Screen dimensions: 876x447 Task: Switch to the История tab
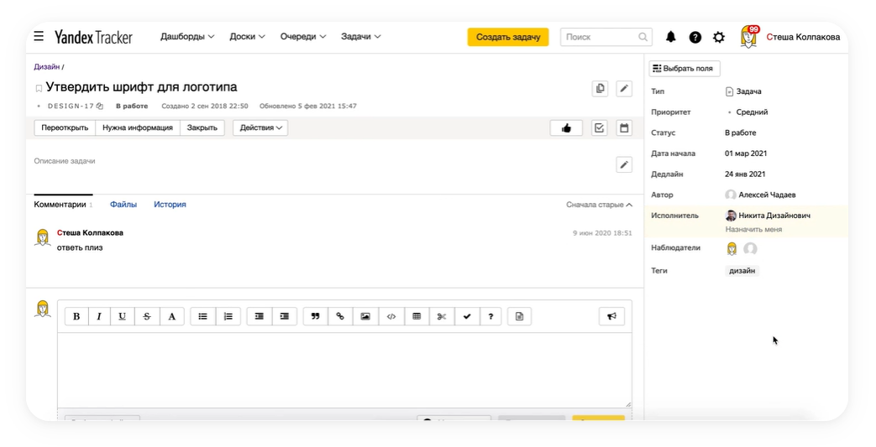170,205
